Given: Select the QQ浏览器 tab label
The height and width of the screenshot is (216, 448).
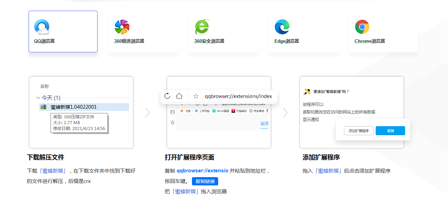Looking at the screenshot, I should [x=44, y=41].
